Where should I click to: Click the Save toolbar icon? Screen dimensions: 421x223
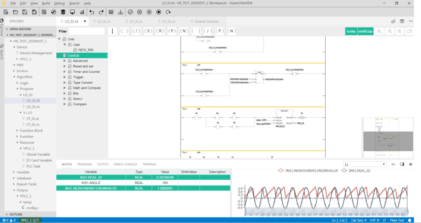coord(25,12)
